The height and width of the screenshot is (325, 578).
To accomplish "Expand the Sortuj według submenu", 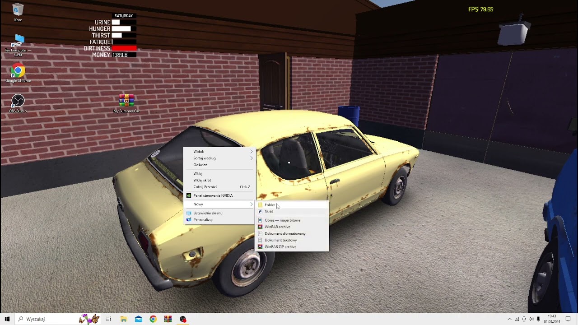I will click(x=219, y=158).
